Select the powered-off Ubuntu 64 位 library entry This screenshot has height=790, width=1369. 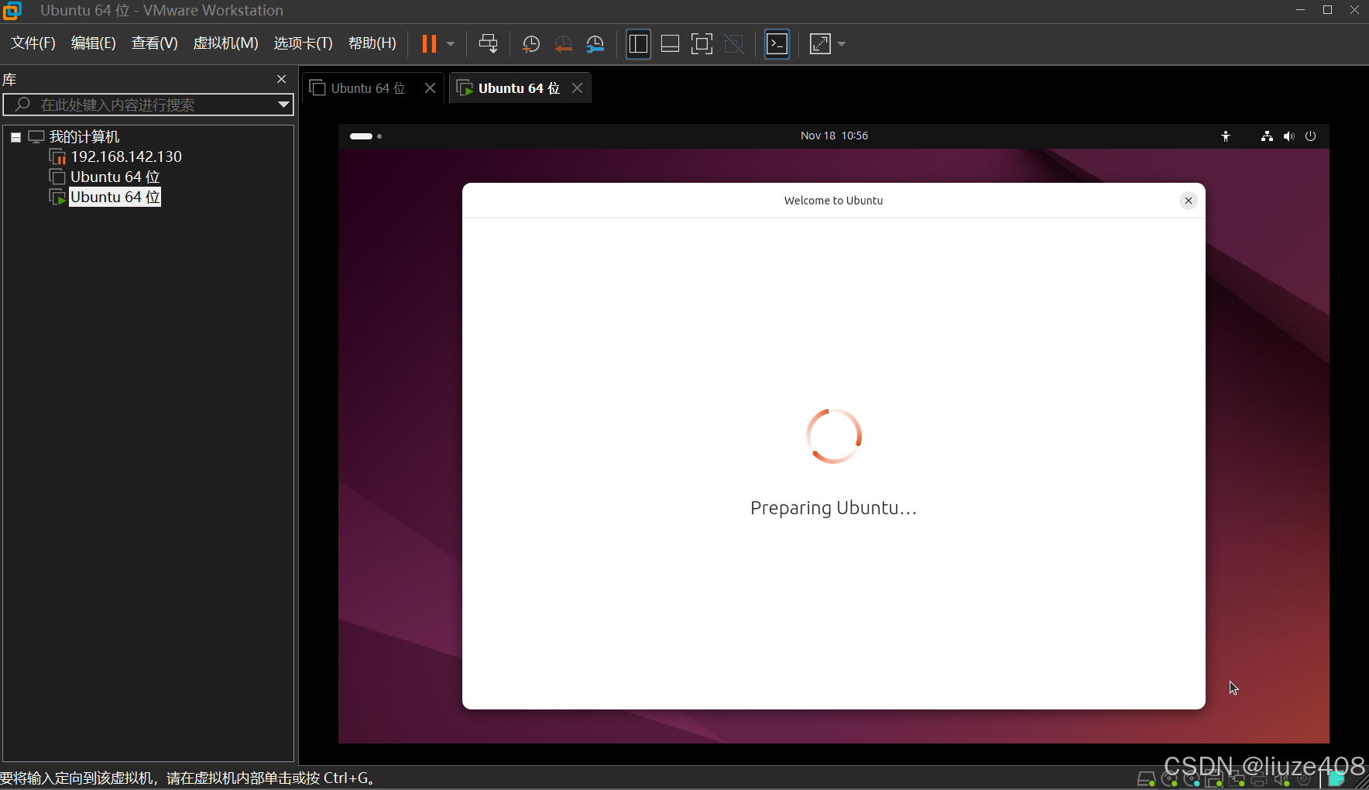point(115,177)
